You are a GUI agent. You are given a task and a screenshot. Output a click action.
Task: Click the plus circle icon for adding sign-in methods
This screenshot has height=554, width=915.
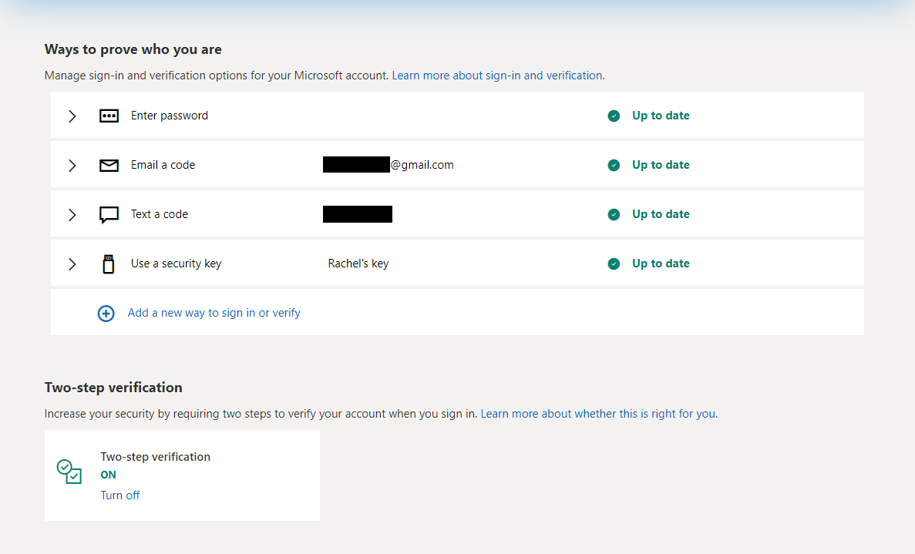coord(106,314)
